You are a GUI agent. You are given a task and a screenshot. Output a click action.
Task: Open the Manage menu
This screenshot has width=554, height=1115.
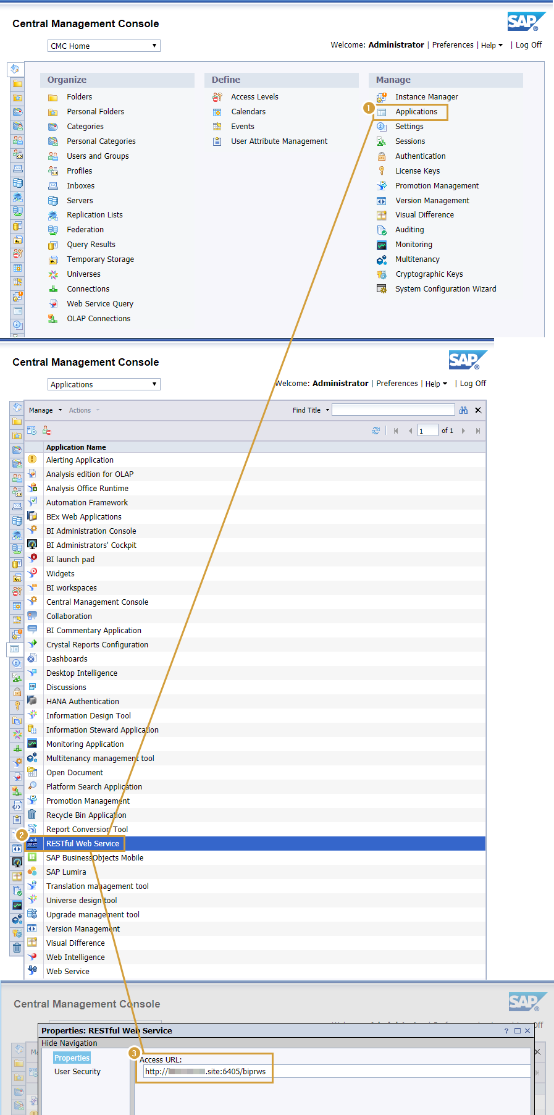(45, 410)
